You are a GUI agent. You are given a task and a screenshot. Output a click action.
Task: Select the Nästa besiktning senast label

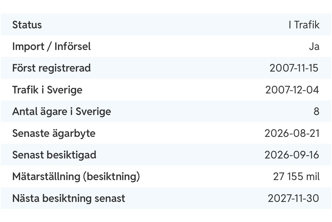[69, 198]
